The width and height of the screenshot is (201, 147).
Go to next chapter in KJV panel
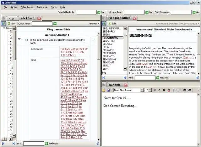(x=14, y=144)
